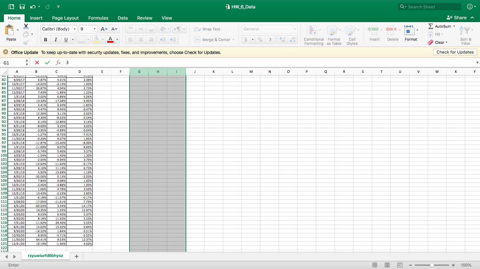Screen dimensions: 480x269
Task: Apply percent style format
Action: [x=260, y=40]
